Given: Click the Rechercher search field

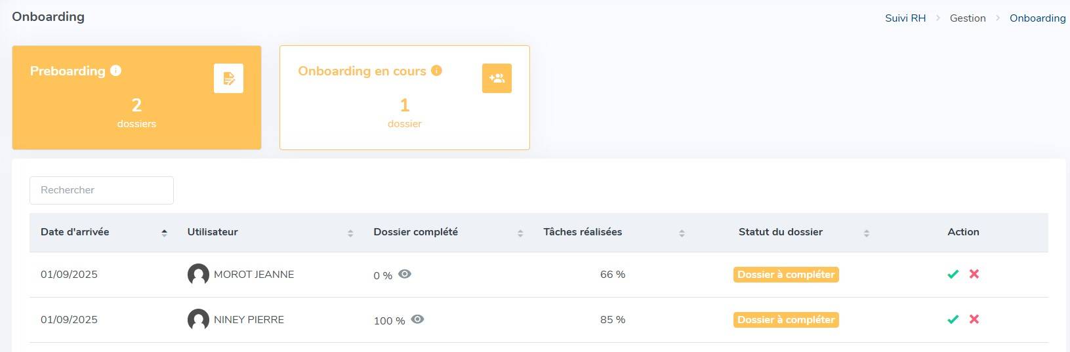Looking at the screenshot, I should pyautogui.click(x=102, y=190).
